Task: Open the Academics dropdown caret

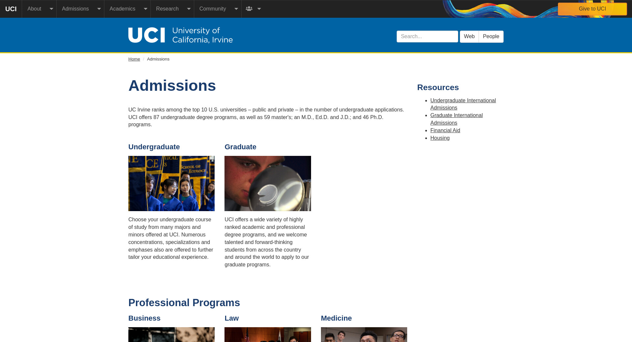Action: 145,9
